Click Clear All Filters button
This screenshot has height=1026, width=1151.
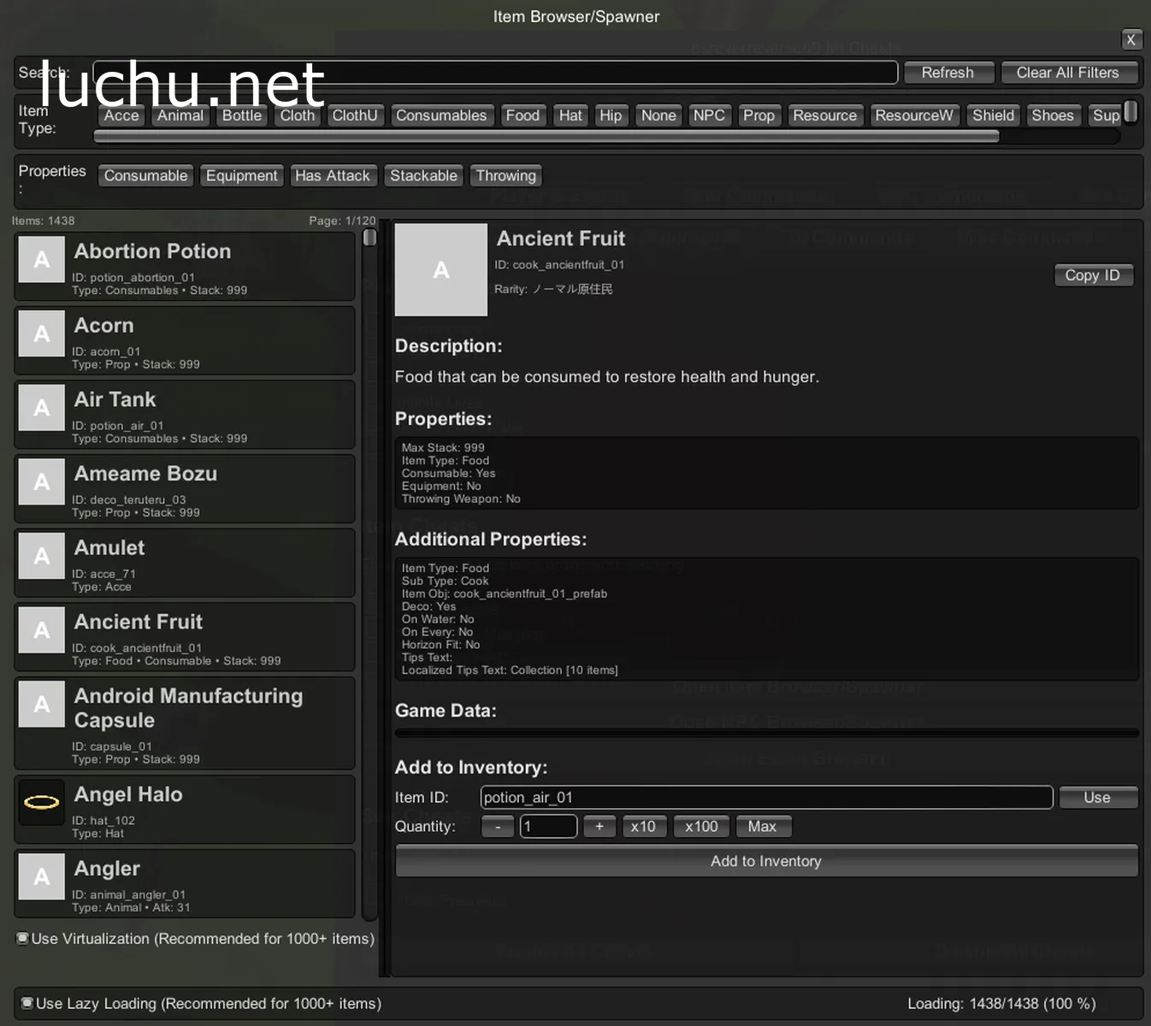pyautogui.click(x=1068, y=73)
